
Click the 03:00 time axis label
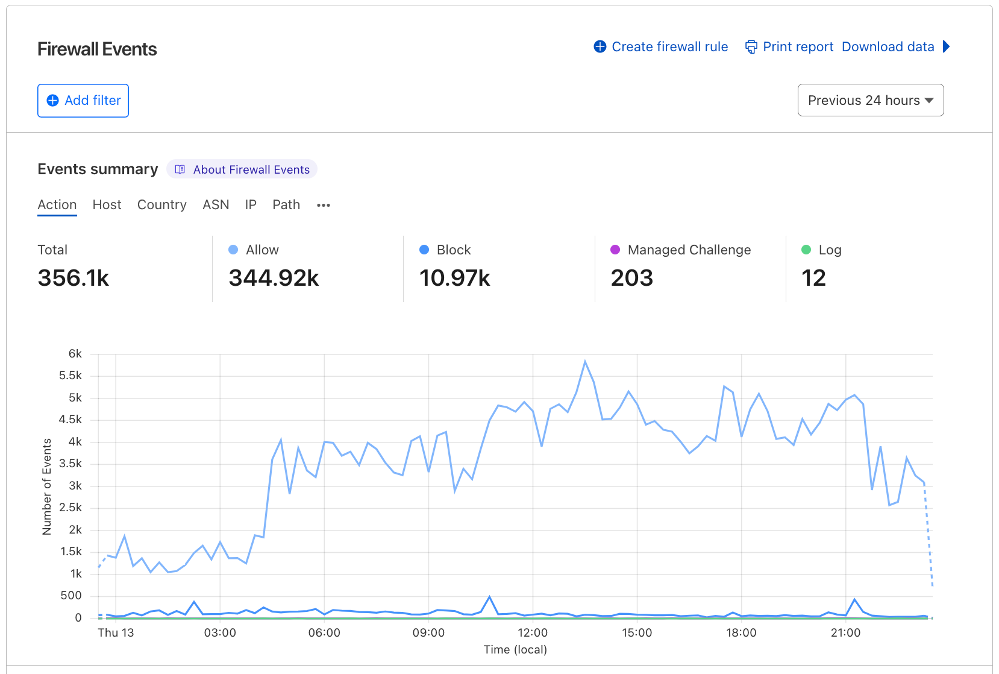[x=220, y=633]
